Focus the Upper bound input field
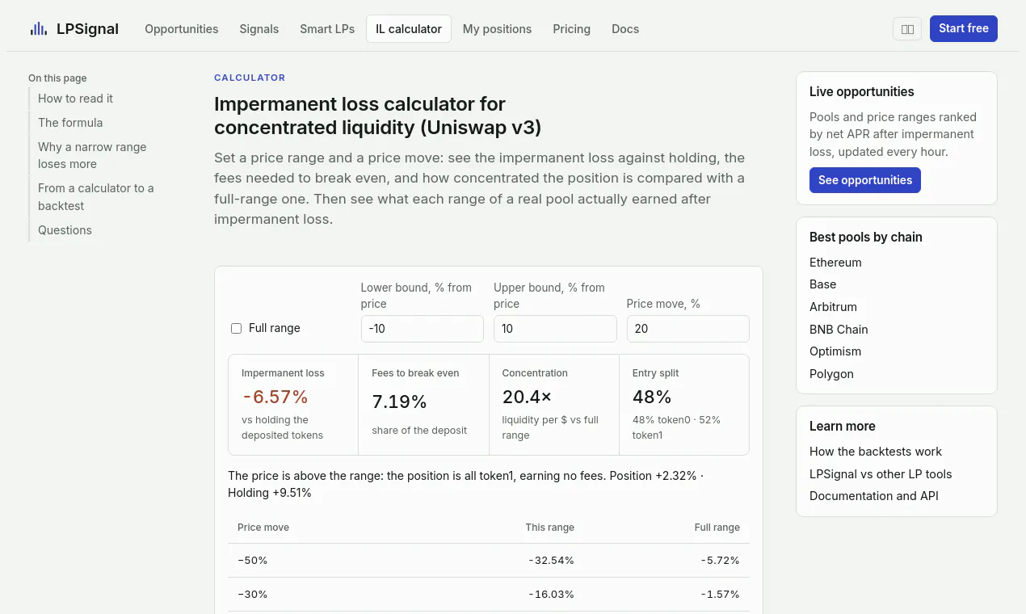The width and height of the screenshot is (1026, 614). [x=555, y=329]
